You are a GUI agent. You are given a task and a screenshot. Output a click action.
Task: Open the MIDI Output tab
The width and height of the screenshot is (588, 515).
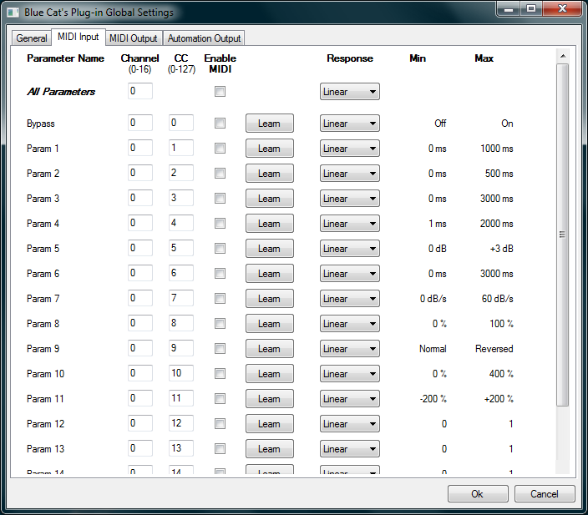[134, 38]
